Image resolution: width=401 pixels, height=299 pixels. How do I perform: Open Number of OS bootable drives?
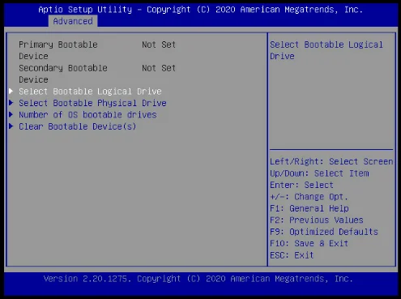click(x=87, y=115)
